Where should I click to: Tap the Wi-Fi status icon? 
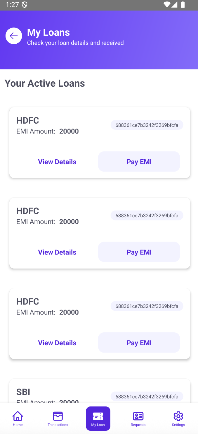point(167,5)
